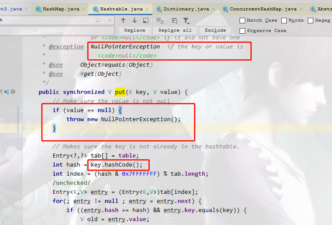This screenshot has height=225, width=332.
Task: Toggle the Regex checkbox
Action: coord(310,20)
